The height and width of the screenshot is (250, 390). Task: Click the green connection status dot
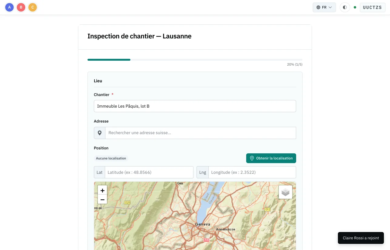click(x=355, y=7)
